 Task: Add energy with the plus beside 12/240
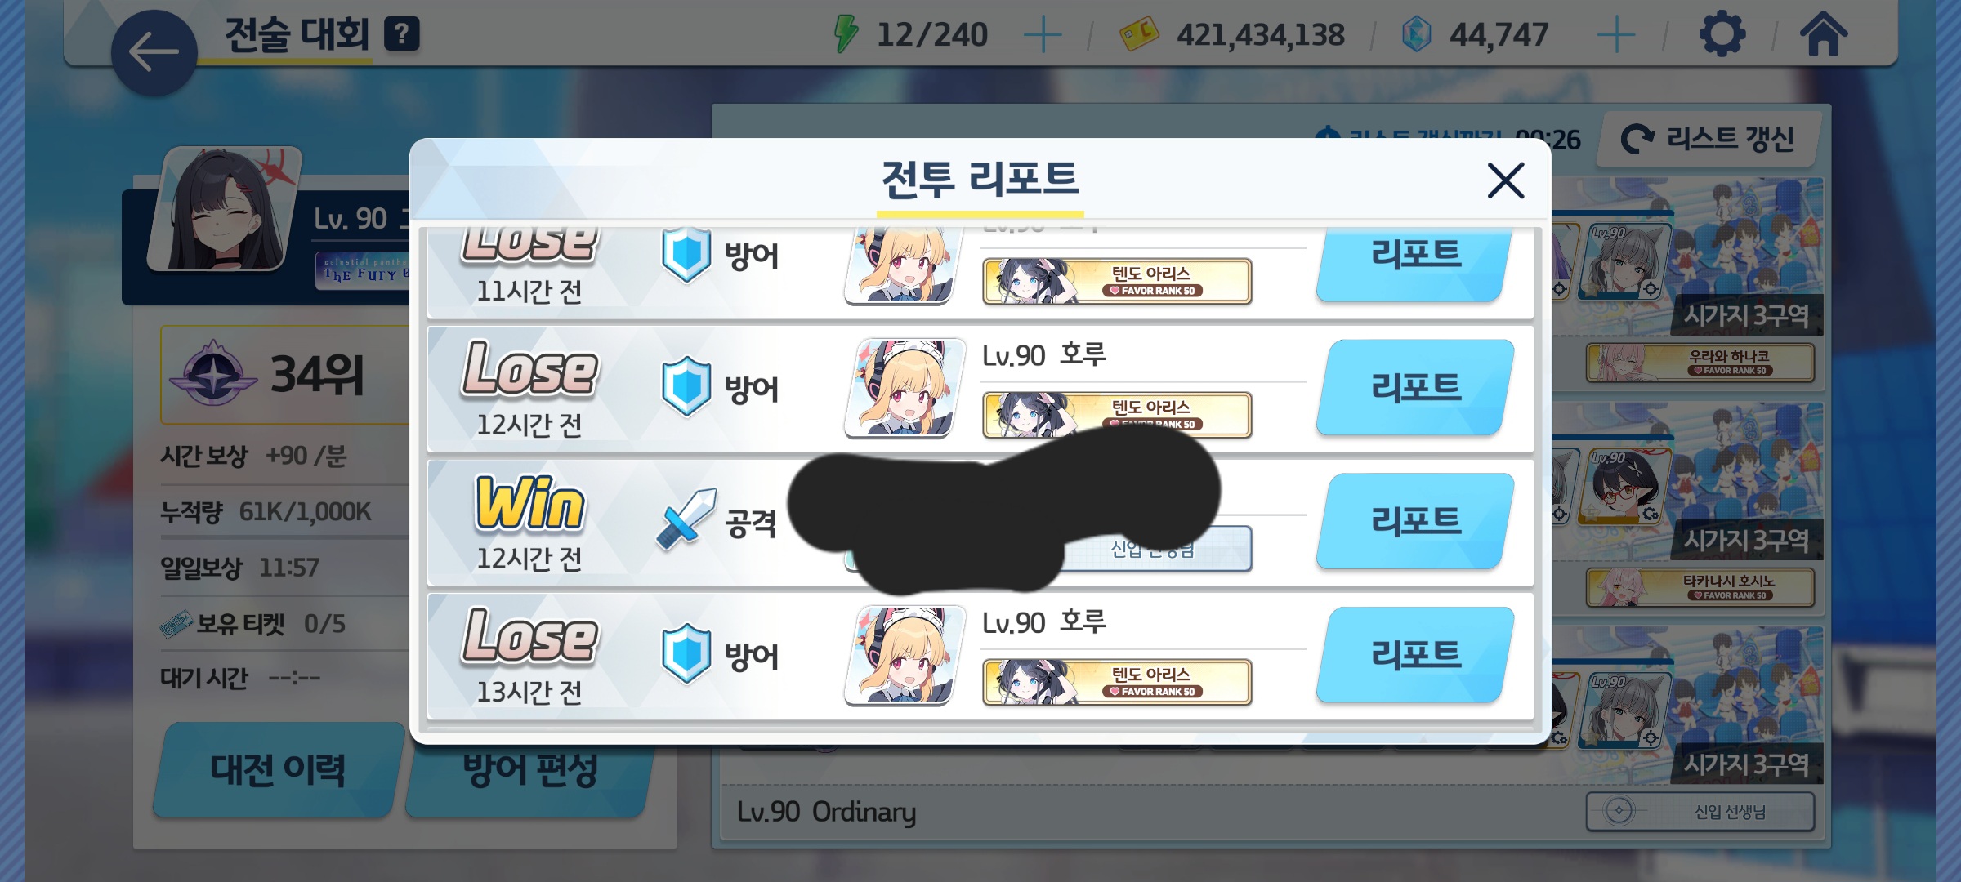click(1043, 35)
